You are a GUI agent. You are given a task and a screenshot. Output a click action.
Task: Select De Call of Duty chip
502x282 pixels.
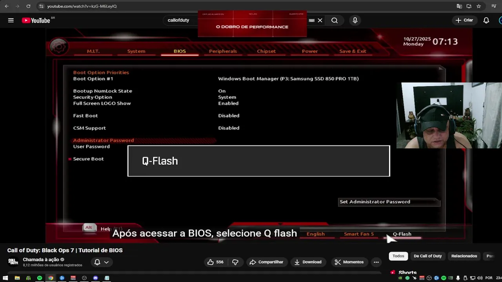click(x=427, y=256)
